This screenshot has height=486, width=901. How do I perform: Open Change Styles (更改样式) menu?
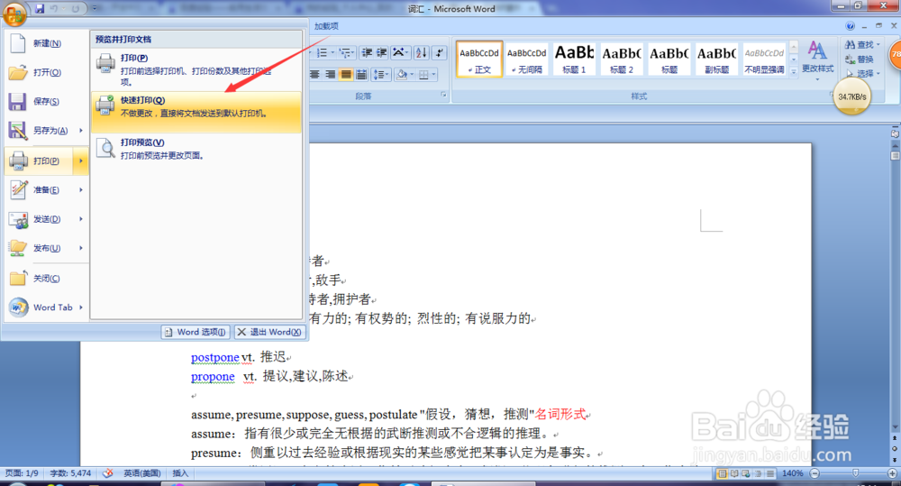coord(818,60)
